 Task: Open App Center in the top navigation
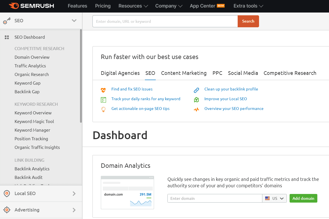point(202,6)
